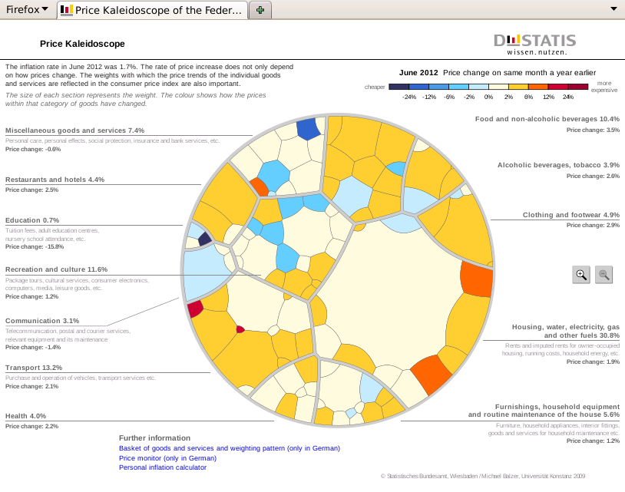
Task: Click the '-24%' legend value
Action: 409,97
